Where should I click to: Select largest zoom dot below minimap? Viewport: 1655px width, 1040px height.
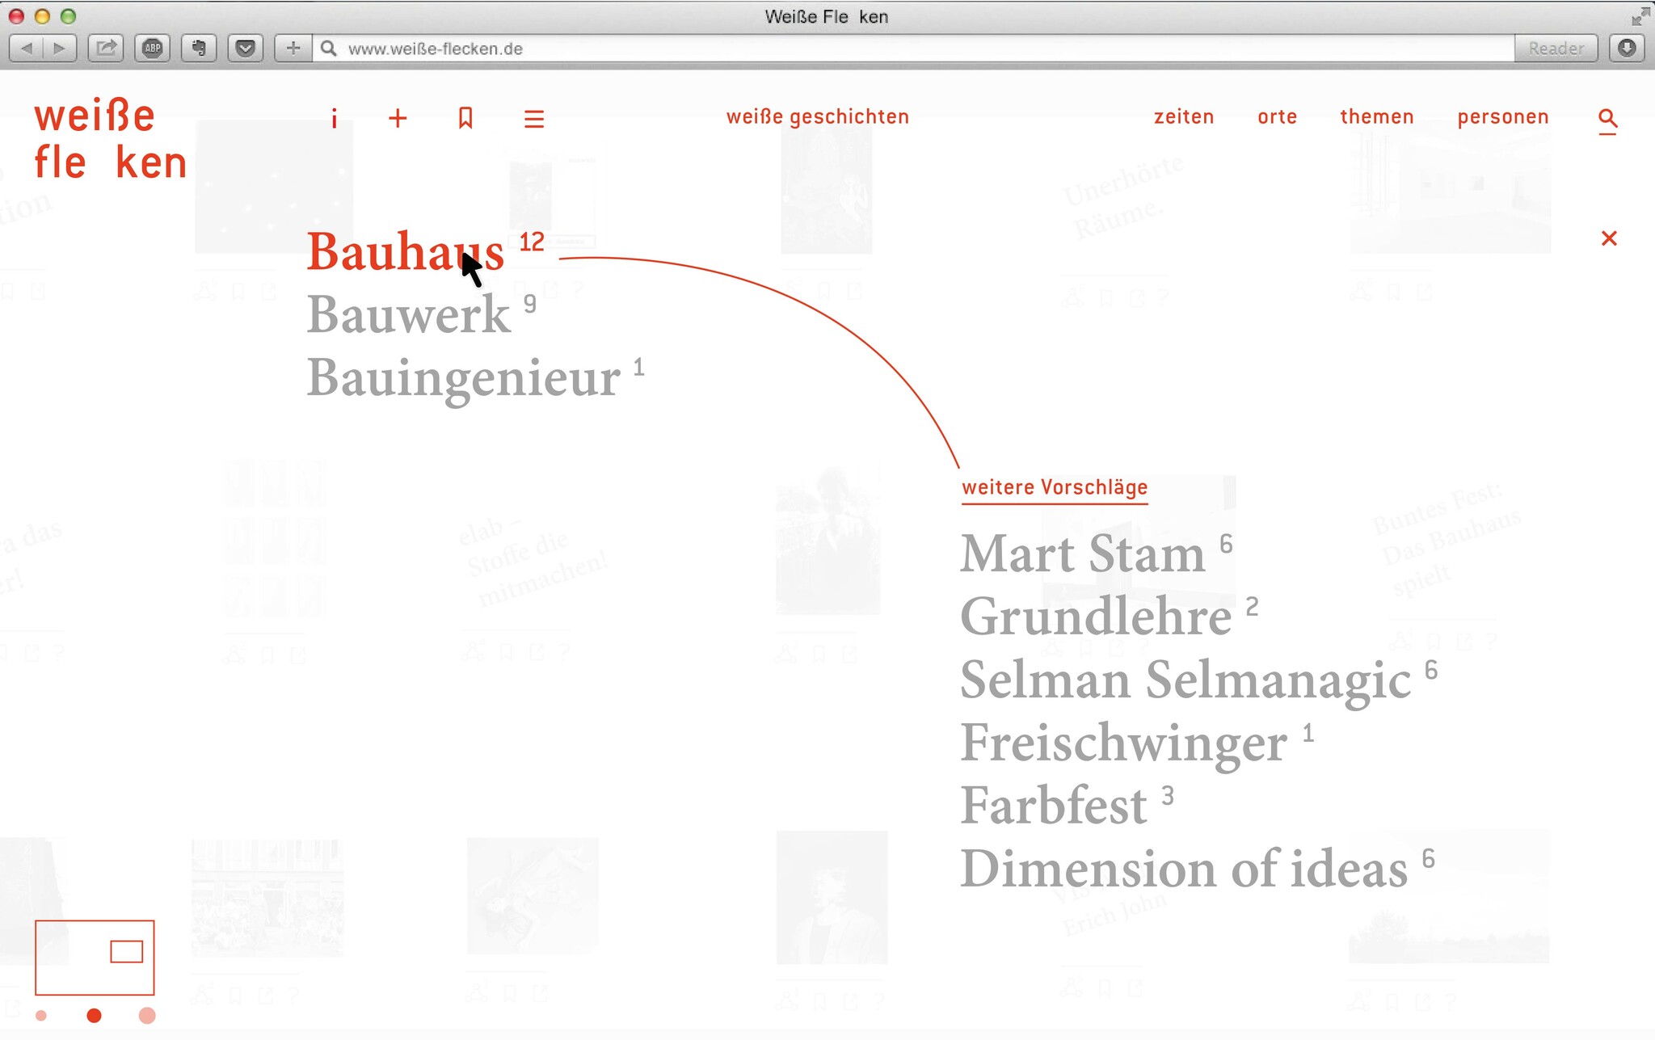click(x=147, y=1016)
